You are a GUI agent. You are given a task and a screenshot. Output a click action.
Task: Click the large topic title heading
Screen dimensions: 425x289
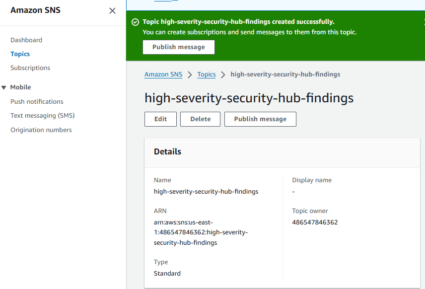pyautogui.click(x=249, y=98)
